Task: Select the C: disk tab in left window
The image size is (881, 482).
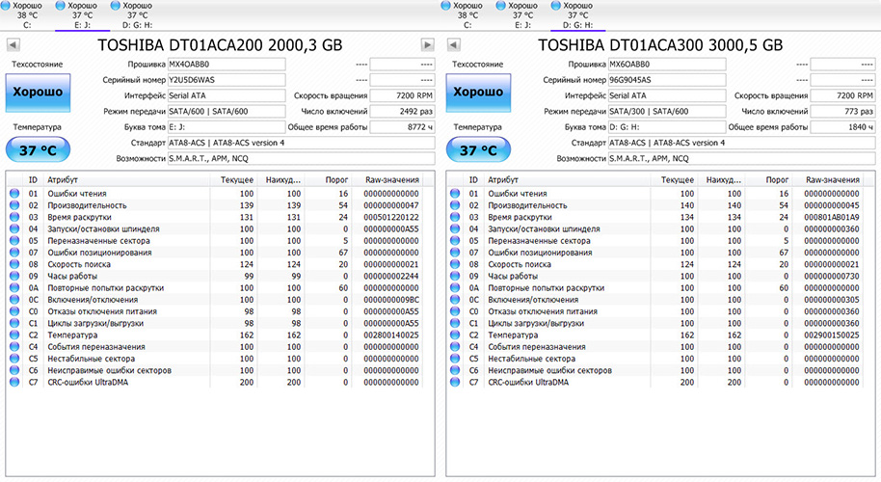Action: point(27,15)
